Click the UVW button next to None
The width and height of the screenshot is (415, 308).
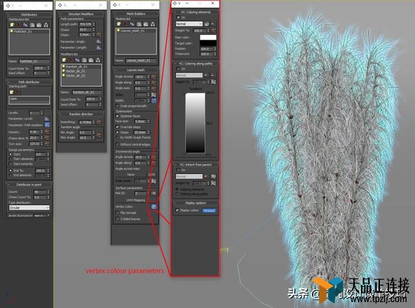152,174
